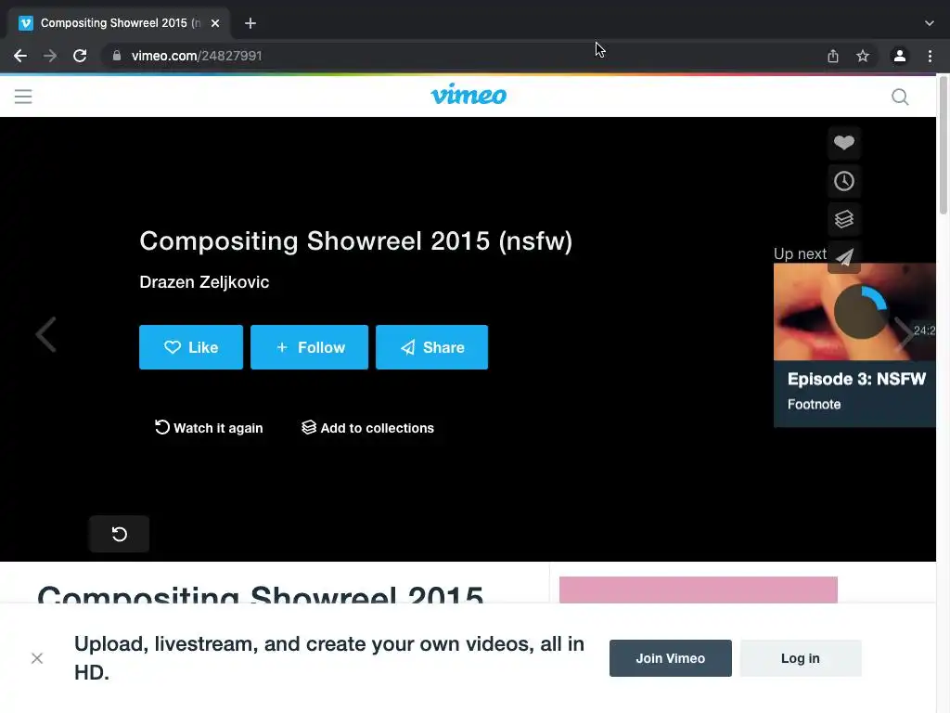Click the Episode 3: NSFW title
Screen dimensions: 950x713
point(856,379)
